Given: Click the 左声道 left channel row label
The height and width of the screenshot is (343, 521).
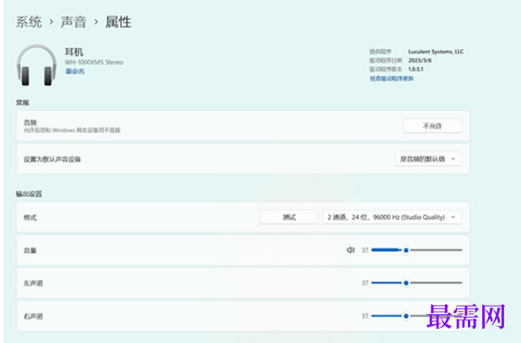Looking at the screenshot, I should [34, 283].
